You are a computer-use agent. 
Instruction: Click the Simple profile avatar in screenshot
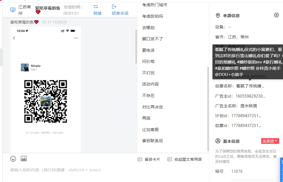25,67
